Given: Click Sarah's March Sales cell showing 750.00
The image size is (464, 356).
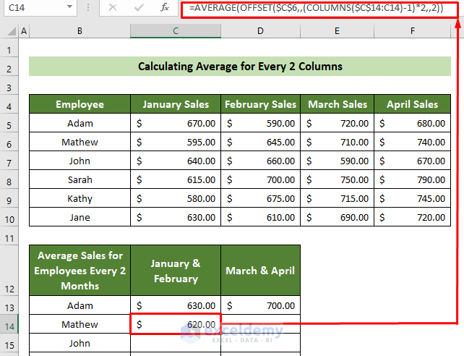Looking at the screenshot, I should pyautogui.click(x=338, y=179).
